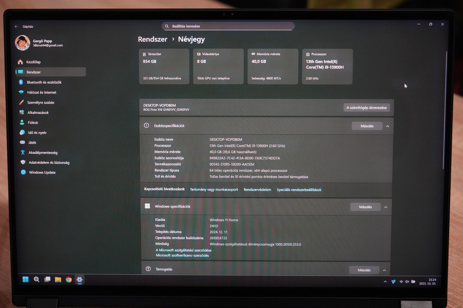Open Microsoft szoftverlicenc-szerződés link
The width and height of the screenshot is (463, 308).
(x=182, y=255)
